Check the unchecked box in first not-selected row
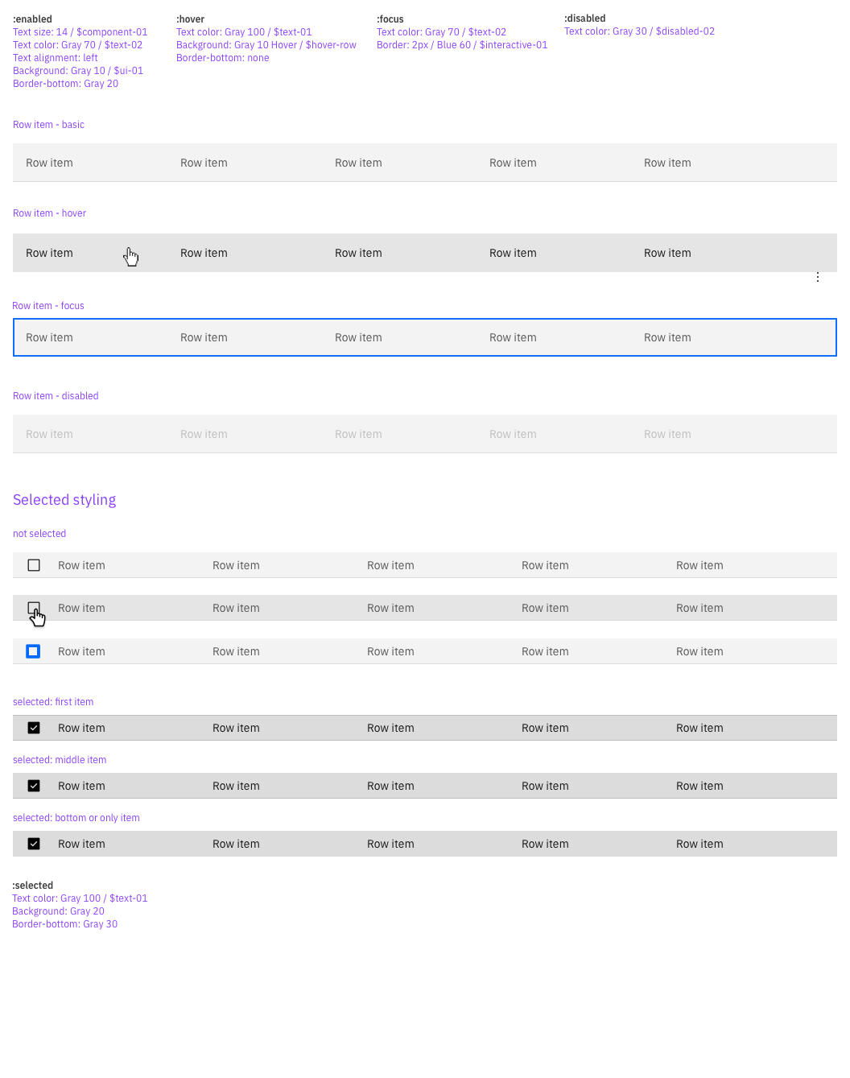Screen dimensions: 850x1078 [x=34, y=565]
